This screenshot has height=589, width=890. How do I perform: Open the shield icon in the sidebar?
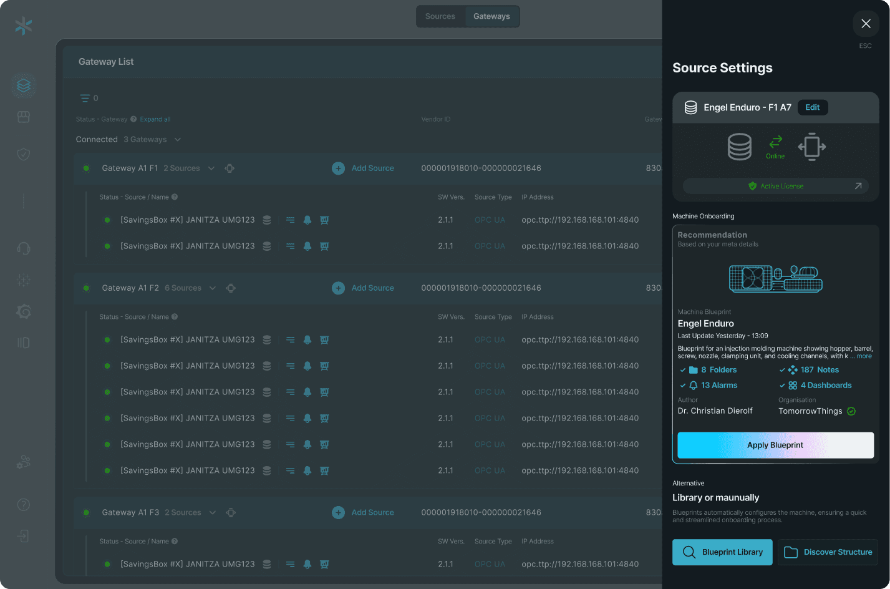[x=24, y=154]
